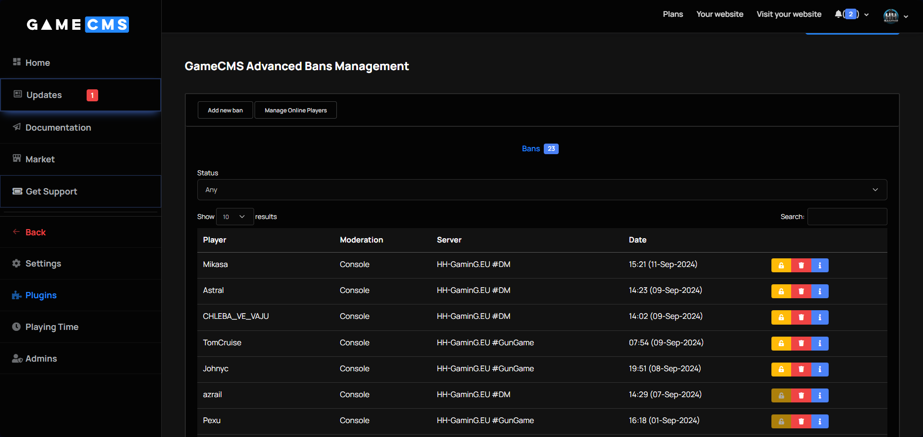The height and width of the screenshot is (437, 923).
Task: Open the Settings gear in the sidebar
Action: pos(16,264)
